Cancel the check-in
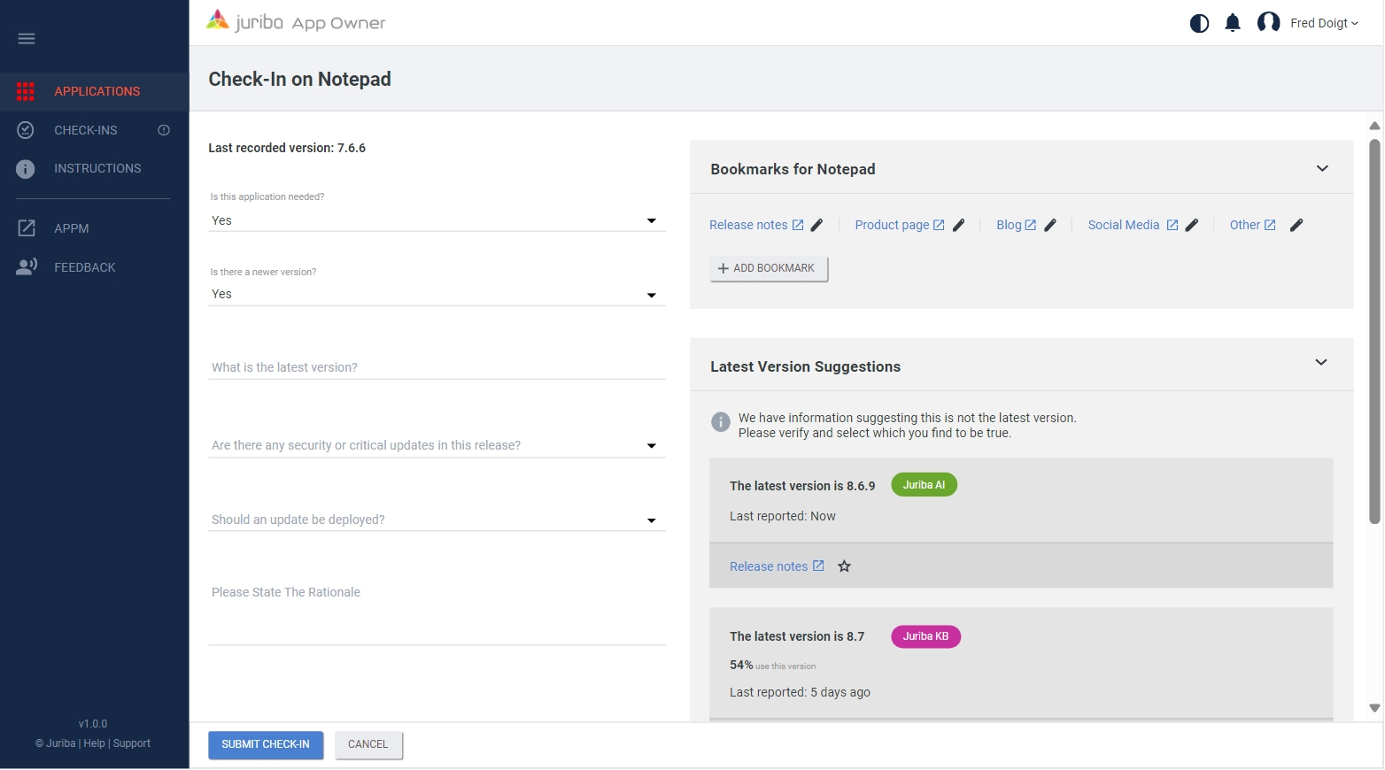Viewport: 1385px width, 770px height. tap(368, 744)
